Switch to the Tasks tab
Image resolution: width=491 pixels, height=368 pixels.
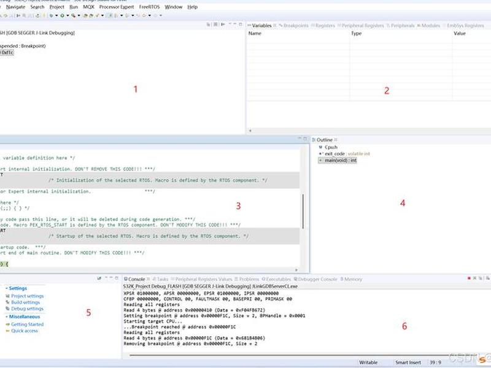point(160,279)
